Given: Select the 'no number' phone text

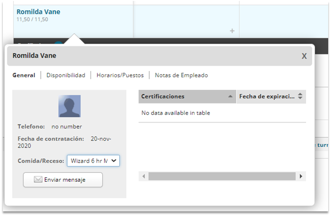Looking at the screenshot, I should [67, 127].
